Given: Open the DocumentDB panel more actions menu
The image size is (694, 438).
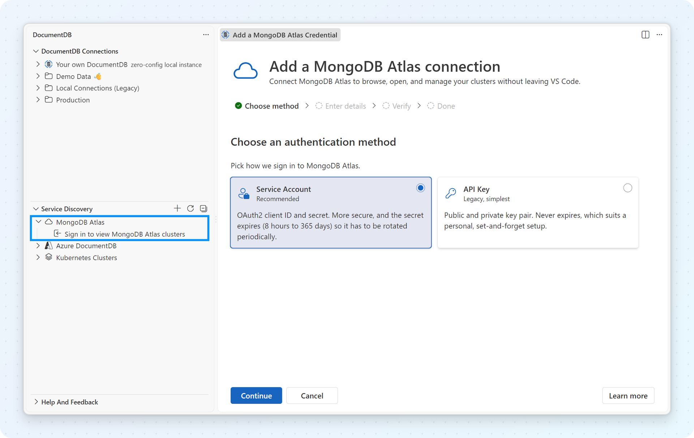Looking at the screenshot, I should click(206, 35).
